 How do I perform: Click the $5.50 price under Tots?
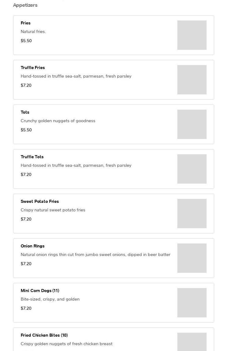pyautogui.click(x=26, y=130)
